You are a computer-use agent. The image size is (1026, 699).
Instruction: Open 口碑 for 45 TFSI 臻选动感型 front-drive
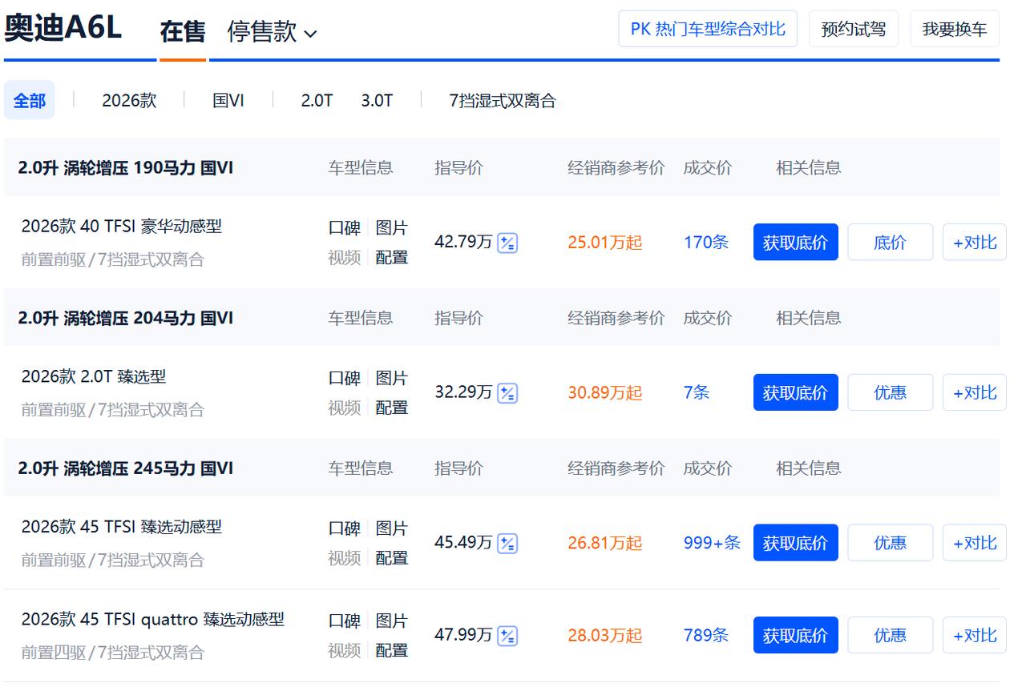345,529
